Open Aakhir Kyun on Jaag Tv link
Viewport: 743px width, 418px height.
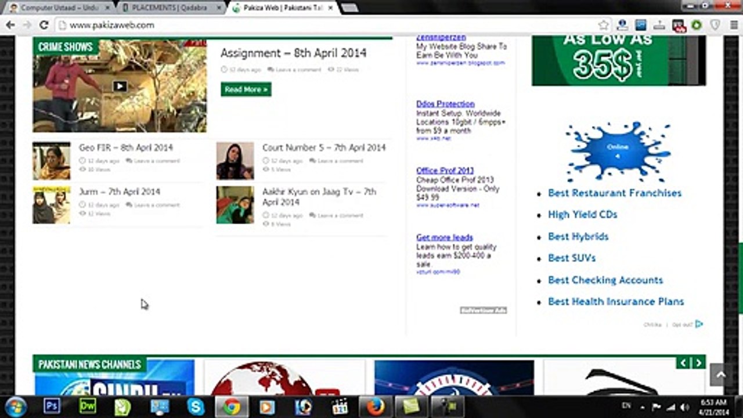pos(319,197)
